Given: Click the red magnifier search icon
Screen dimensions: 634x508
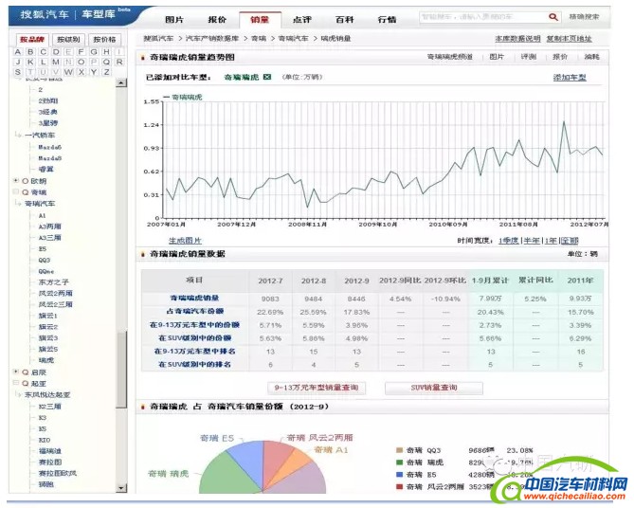Looking at the screenshot, I should (x=553, y=17).
